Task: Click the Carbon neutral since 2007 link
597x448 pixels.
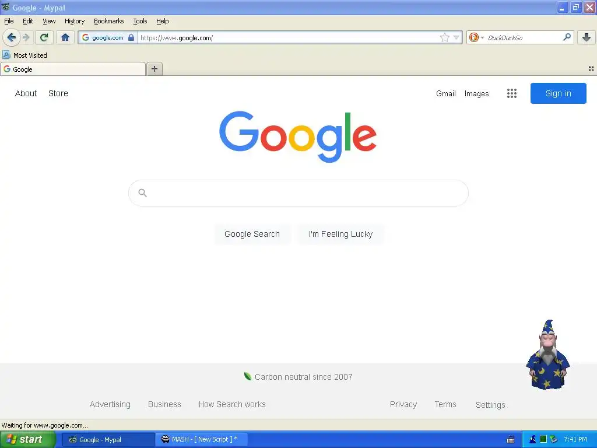Action: [x=303, y=377]
